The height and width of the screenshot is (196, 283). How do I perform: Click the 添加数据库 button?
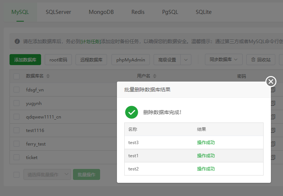pyautogui.click(x=25, y=60)
